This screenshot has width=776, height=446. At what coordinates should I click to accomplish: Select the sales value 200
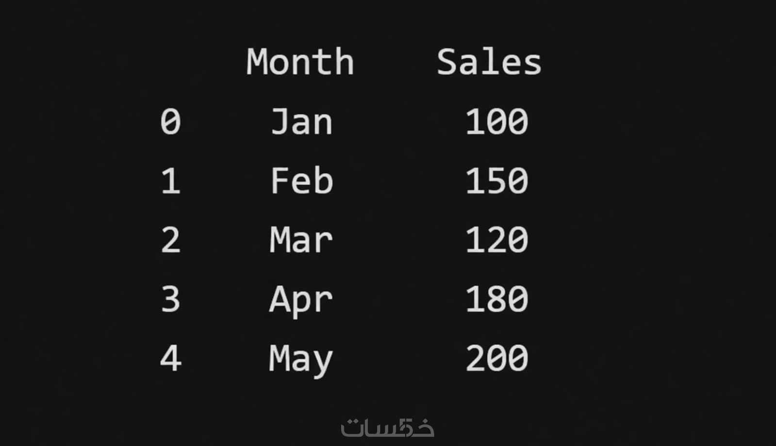[496, 359]
